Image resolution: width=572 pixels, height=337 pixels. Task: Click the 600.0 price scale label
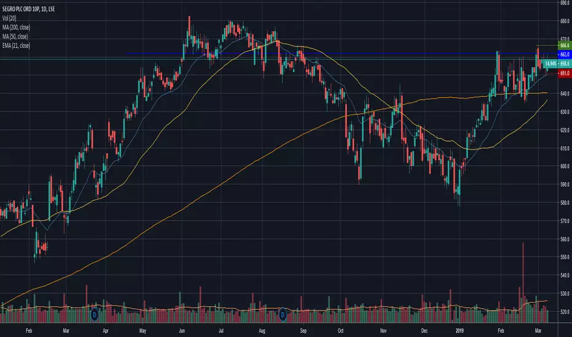[565, 166]
